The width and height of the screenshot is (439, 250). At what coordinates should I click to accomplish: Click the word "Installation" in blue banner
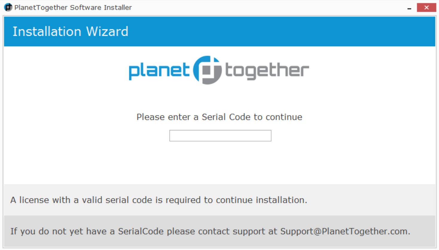[x=47, y=32]
